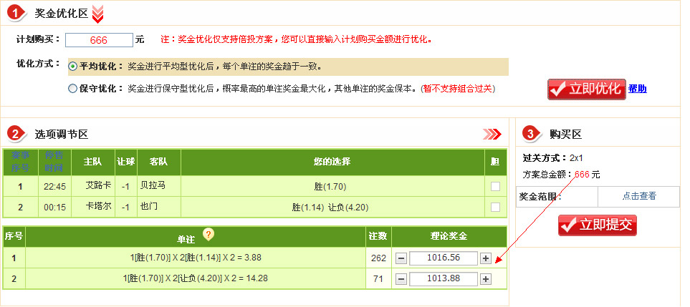Click the number 3 badge beside 购买区
Screen dimensions: 690x307
coord(530,134)
